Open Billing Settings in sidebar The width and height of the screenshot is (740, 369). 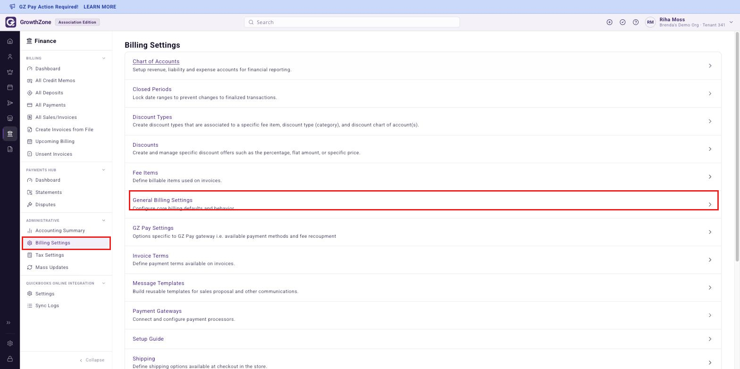pos(66,243)
